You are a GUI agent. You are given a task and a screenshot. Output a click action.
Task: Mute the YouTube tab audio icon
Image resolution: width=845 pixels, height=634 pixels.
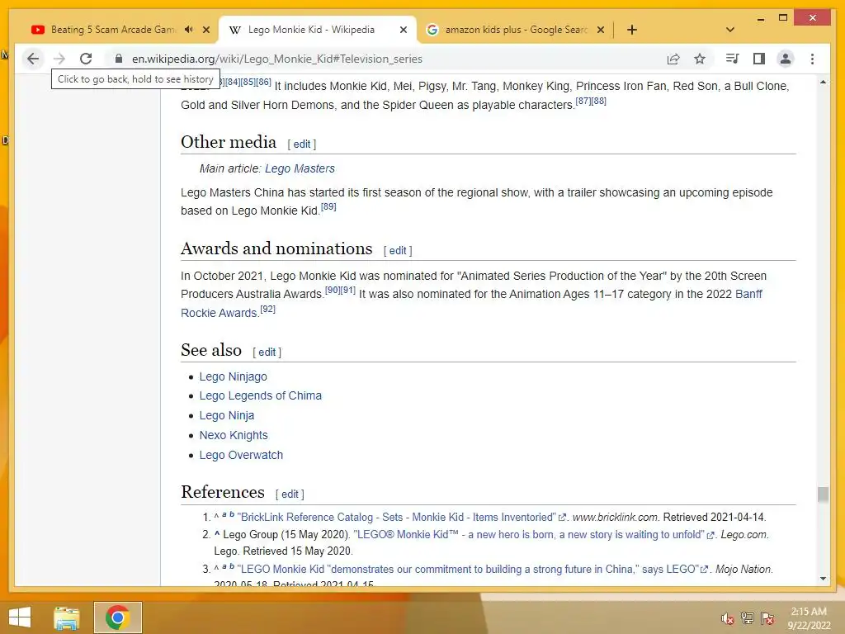(188, 30)
